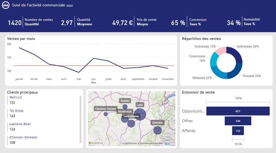Click the Clermont-Ferrand map bubble
This screenshot has width=276, height=153.
[x=105, y=114]
